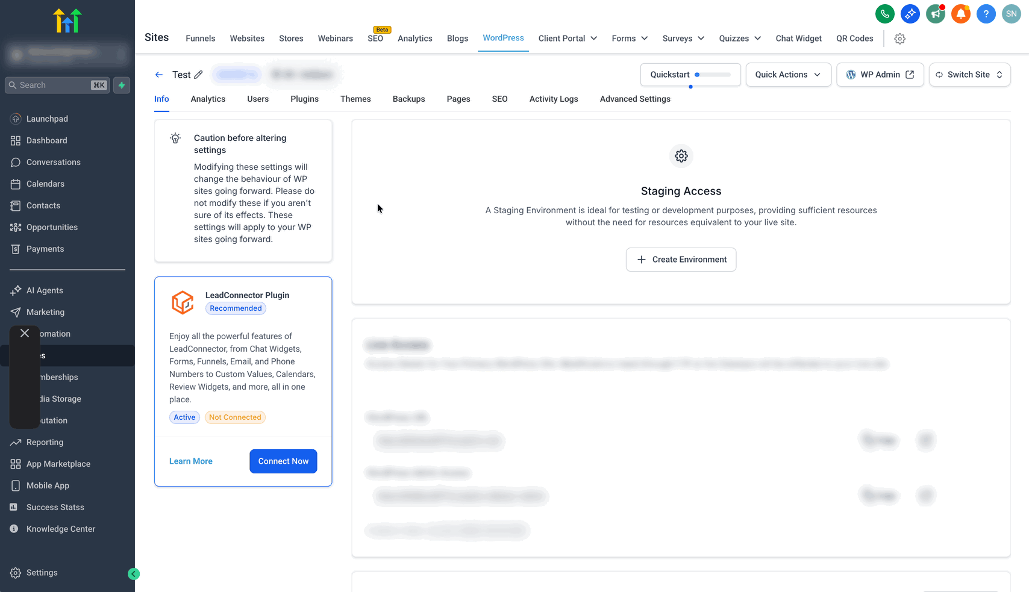
Task: Click the Connect Now button
Action: coord(283,461)
